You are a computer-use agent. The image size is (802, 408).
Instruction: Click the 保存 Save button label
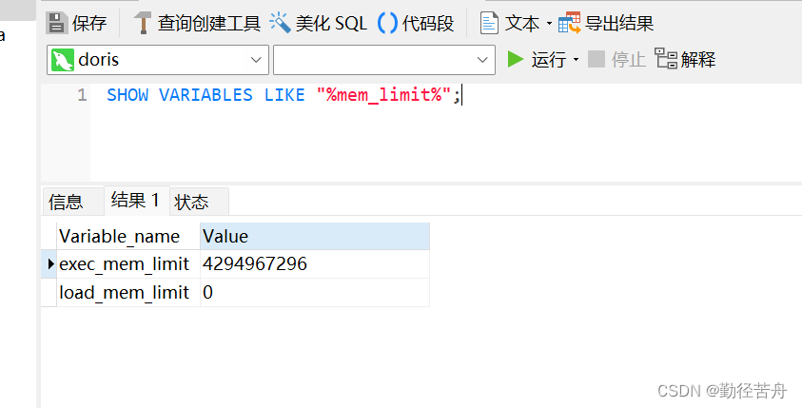pyautogui.click(x=89, y=24)
